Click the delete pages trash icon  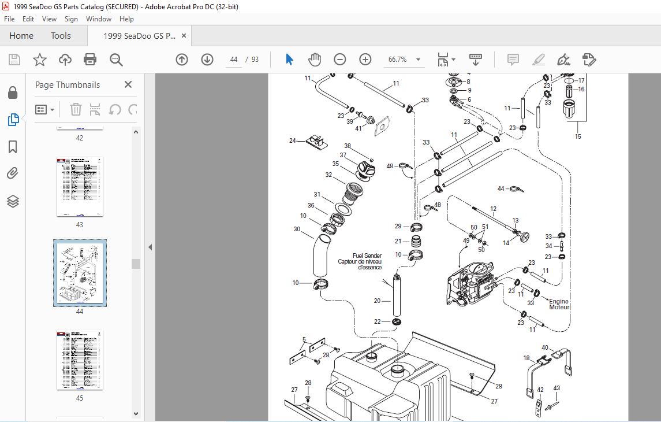(x=76, y=110)
